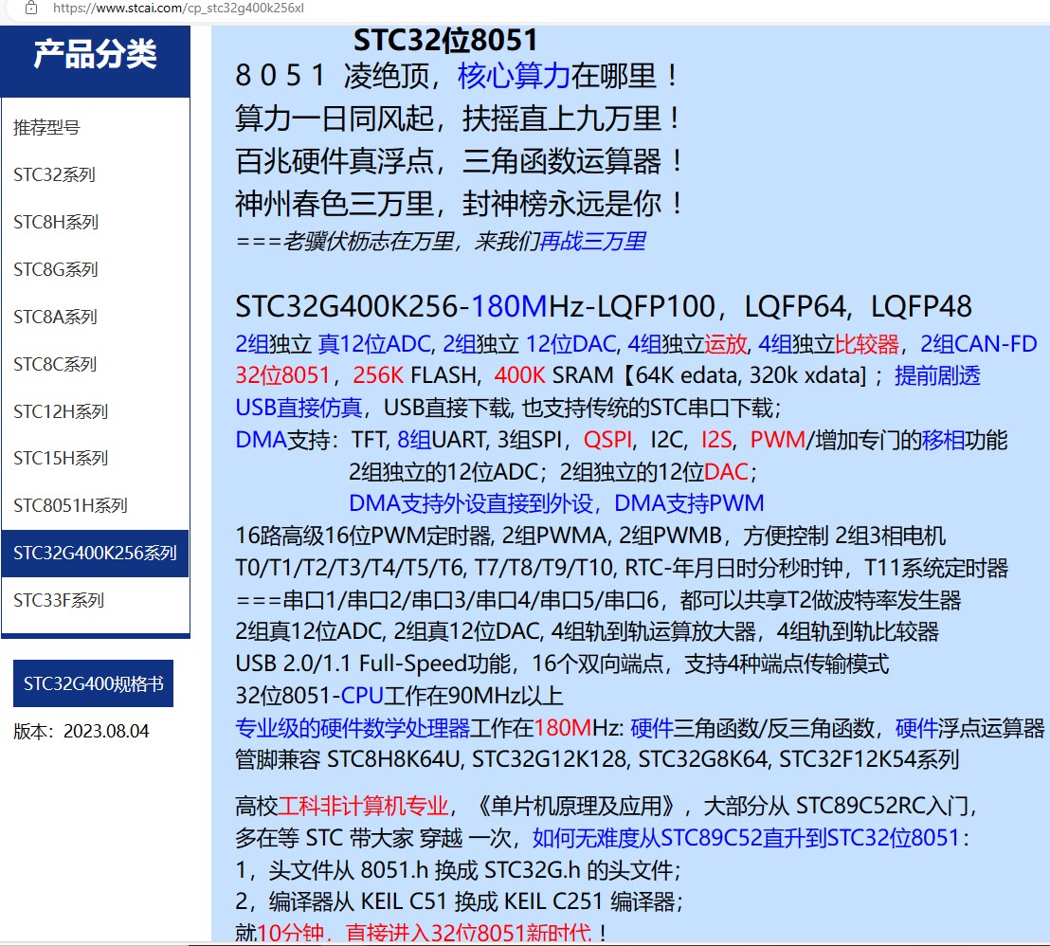Click the USB直接仿真 blue text
Viewport: 1050px width, 946px height.
point(299,408)
